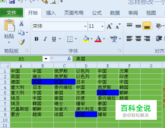
Task: Expand the 粘贴 options arrow
Action: (x=9, y=42)
